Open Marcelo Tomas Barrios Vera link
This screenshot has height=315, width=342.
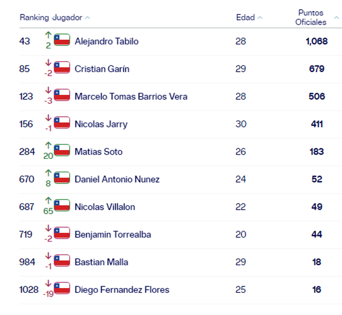click(x=131, y=96)
